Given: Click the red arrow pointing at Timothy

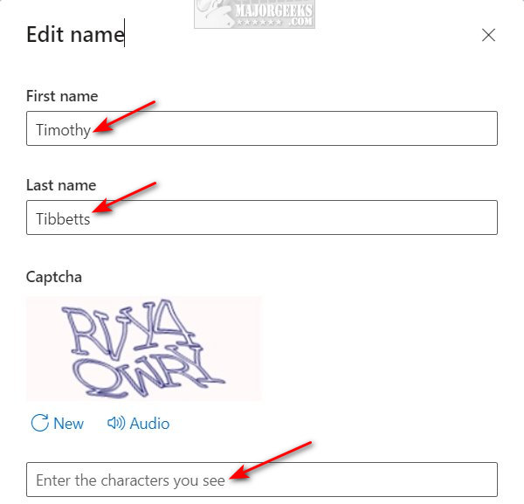Looking at the screenshot, I should [x=124, y=116].
